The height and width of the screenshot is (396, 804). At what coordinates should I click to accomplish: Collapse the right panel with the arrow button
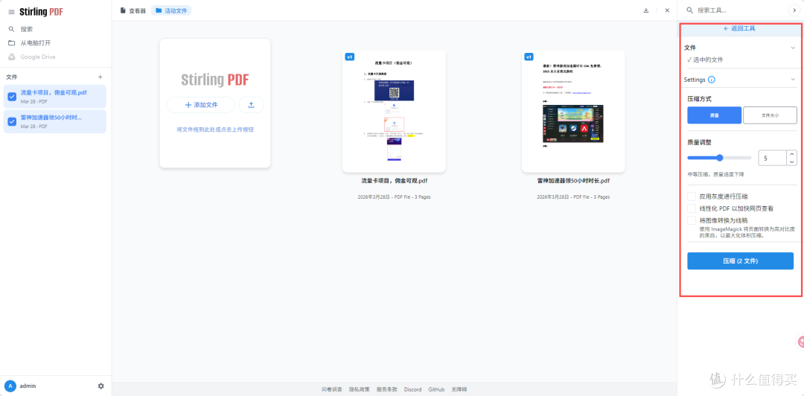tap(794, 10)
